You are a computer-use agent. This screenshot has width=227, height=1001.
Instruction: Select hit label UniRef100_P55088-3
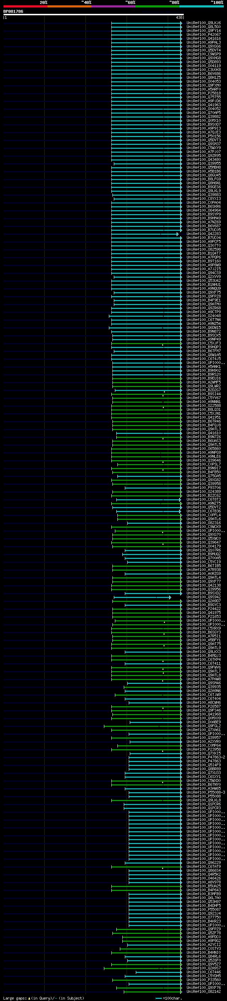tap(206, 792)
